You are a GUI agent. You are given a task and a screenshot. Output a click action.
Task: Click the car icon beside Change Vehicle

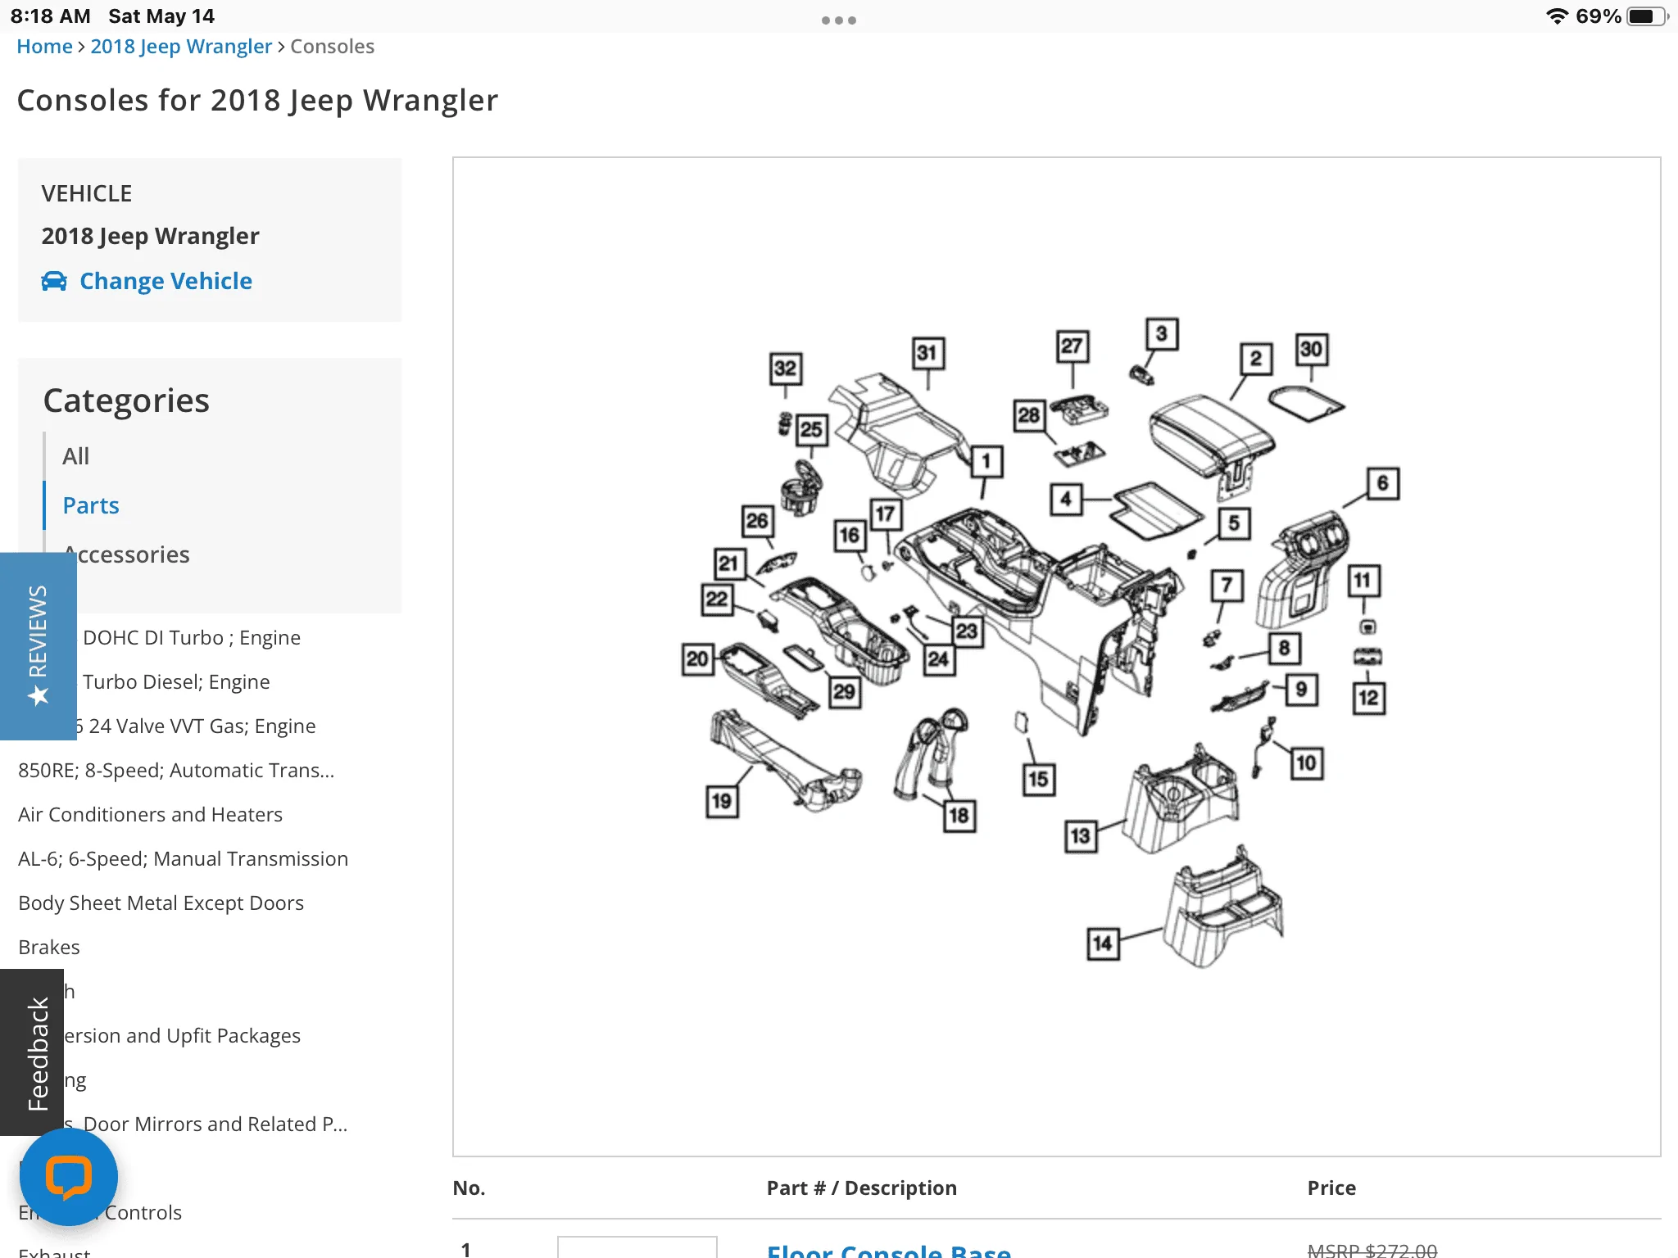point(54,282)
